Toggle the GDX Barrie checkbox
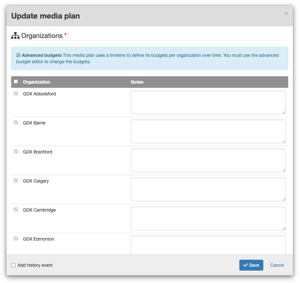This screenshot has width=300, height=283. (x=16, y=123)
